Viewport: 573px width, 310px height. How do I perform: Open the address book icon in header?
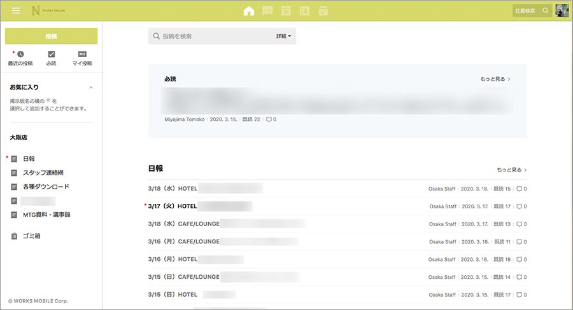[x=304, y=11]
